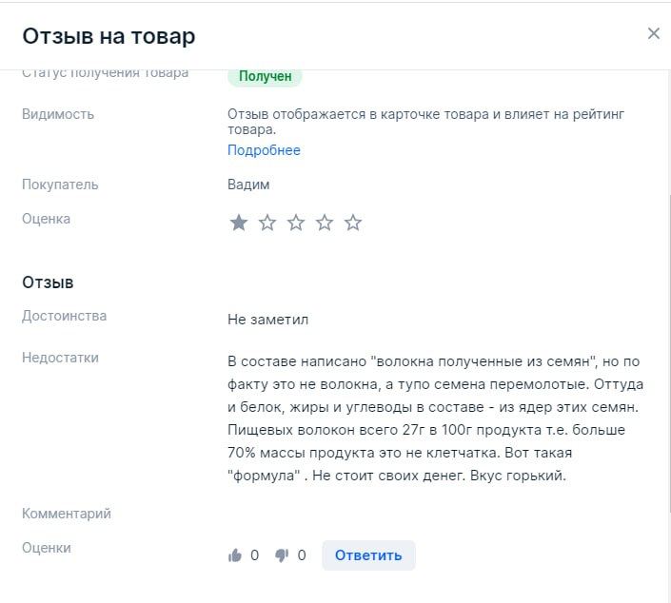
Task: Click the 'Отзыв' section heading
Action: [x=48, y=282]
